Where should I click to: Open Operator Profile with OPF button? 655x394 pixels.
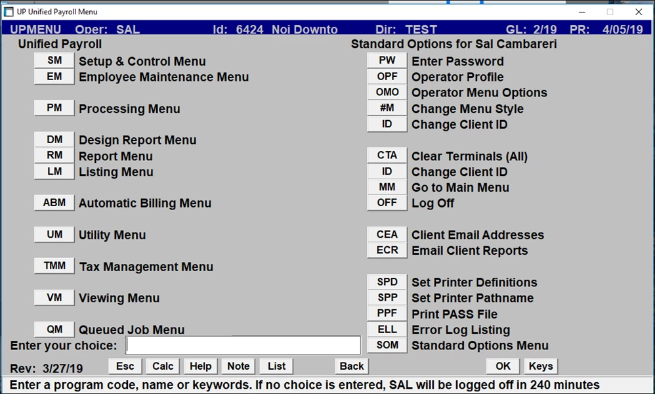(x=387, y=76)
